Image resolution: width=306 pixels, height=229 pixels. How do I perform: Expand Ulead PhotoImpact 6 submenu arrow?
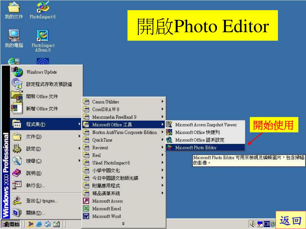tap(162, 163)
